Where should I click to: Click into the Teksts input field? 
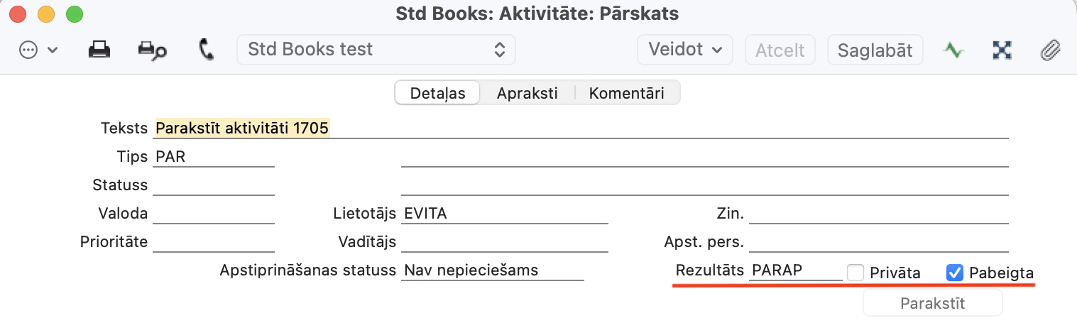pos(581,128)
